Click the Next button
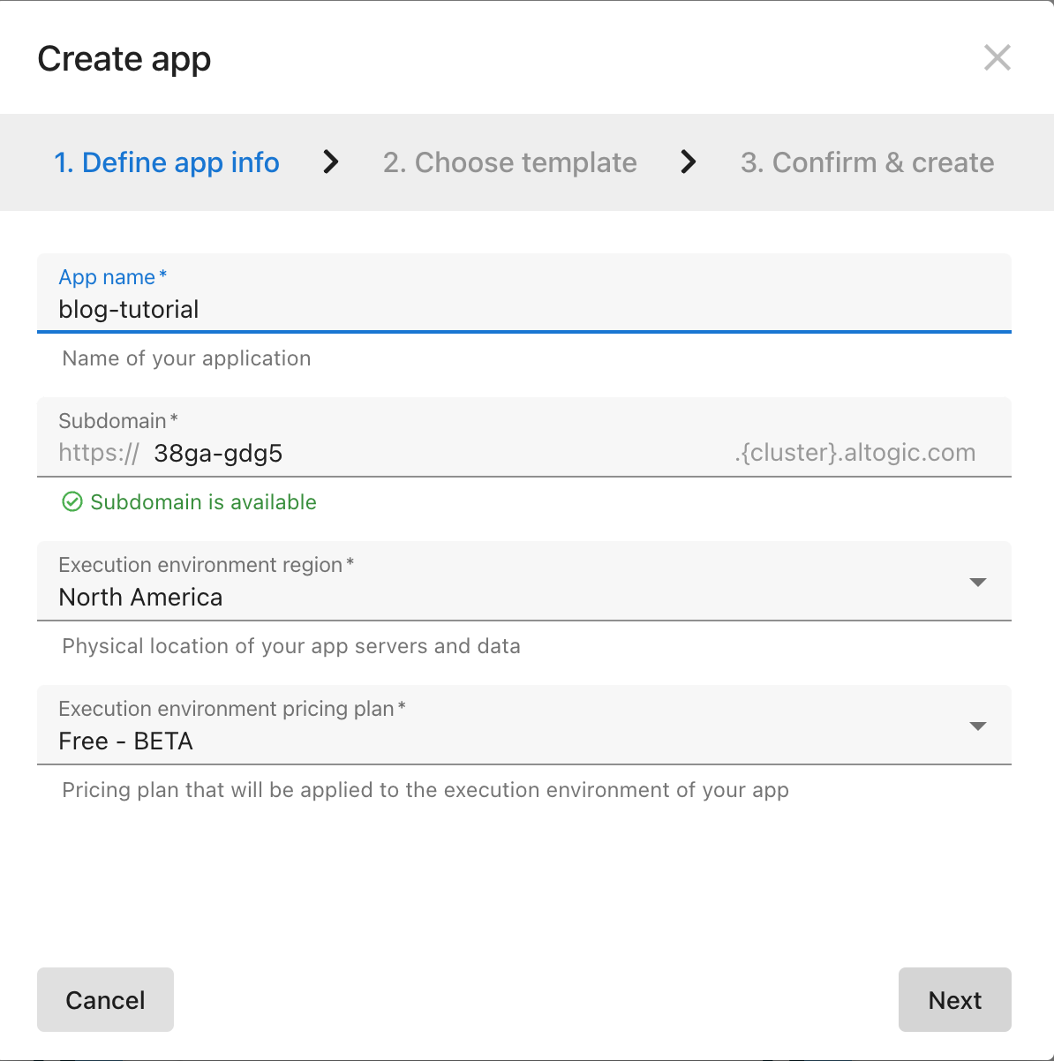Screen dimensions: 1054x1061 coord(954,999)
